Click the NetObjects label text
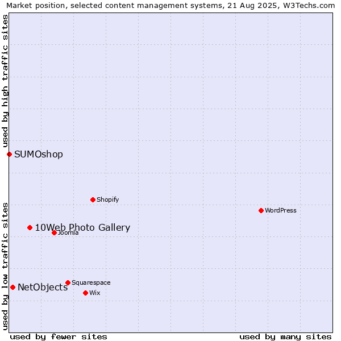 click(x=43, y=287)
